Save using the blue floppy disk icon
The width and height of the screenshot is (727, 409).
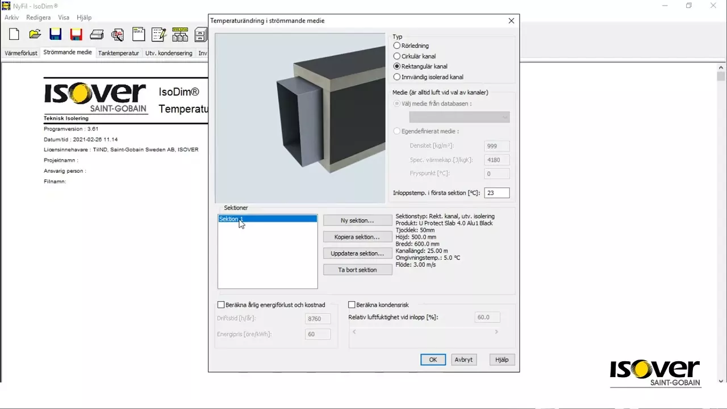[56, 35]
